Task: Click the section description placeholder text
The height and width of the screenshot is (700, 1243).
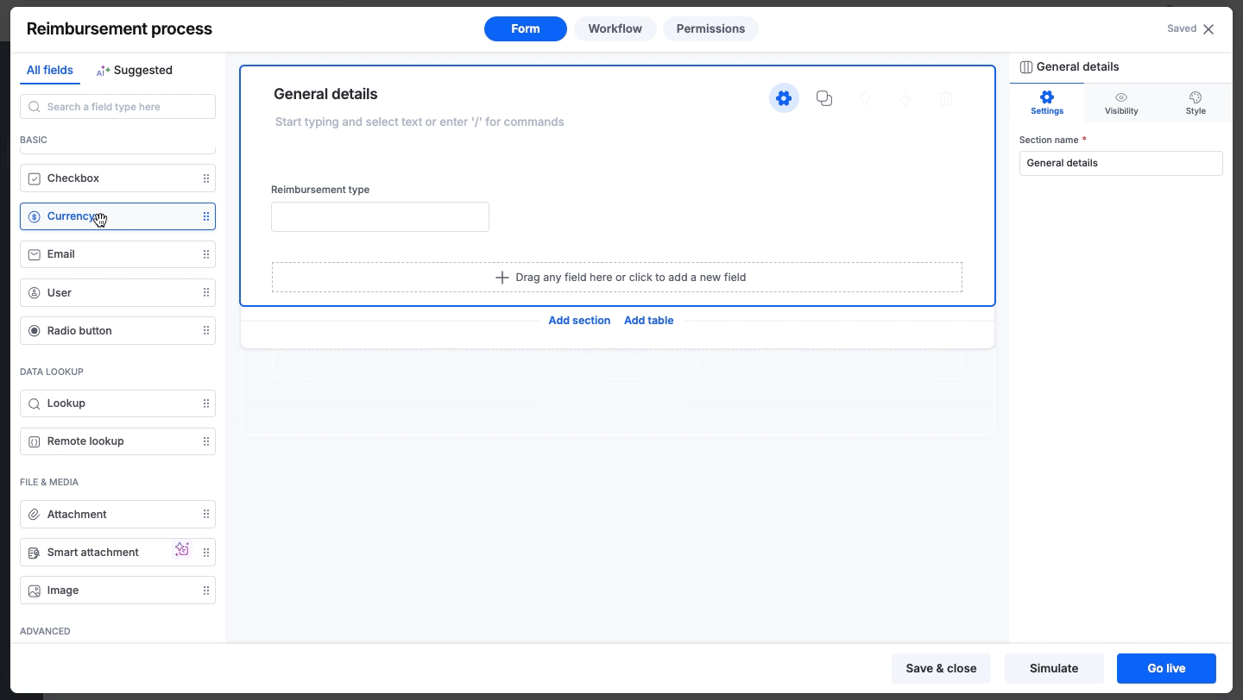Action: click(x=420, y=122)
